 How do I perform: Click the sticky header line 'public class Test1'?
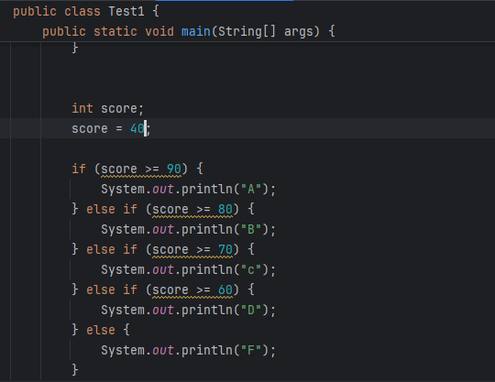[x=86, y=12]
